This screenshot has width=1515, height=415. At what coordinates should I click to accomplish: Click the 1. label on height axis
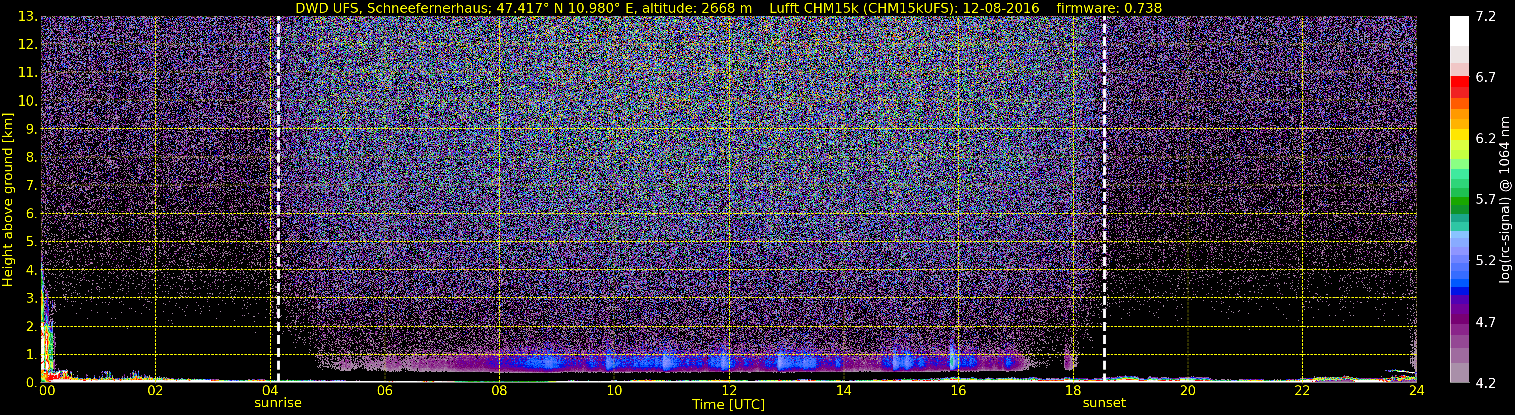point(32,354)
